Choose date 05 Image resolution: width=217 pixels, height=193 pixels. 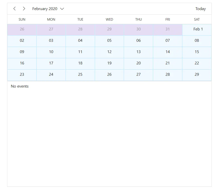tap(109, 41)
